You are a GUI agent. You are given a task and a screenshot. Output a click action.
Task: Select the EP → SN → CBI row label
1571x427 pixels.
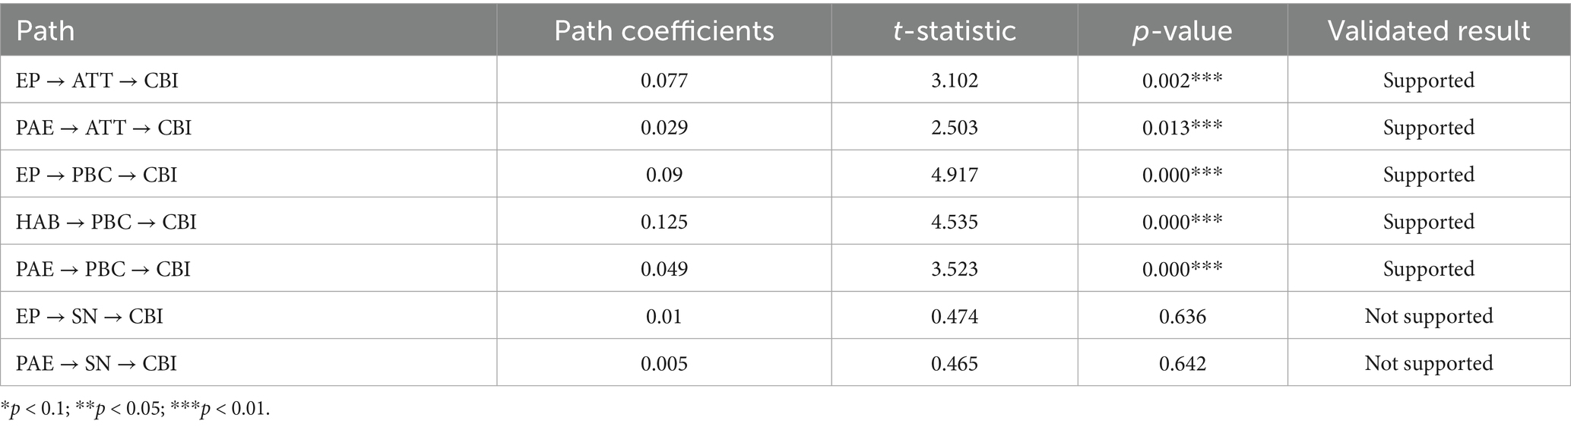pos(90,316)
